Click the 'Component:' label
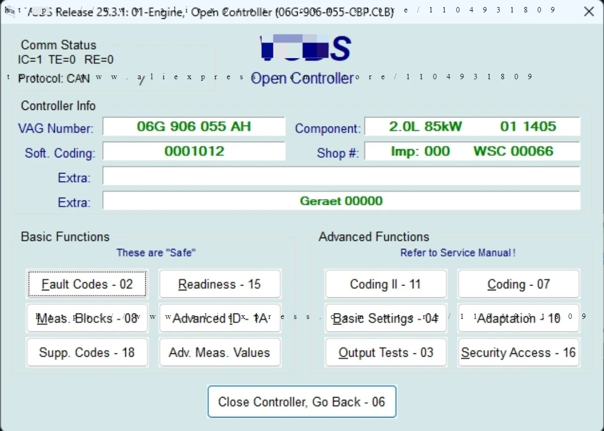The height and width of the screenshot is (431, 604). pyautogui.click(x=328, y=128)
